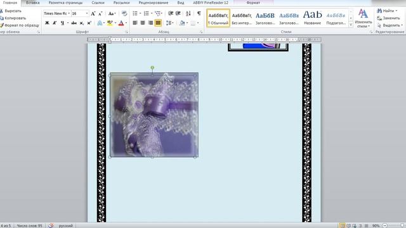Click Вырезать (cut)
406x228 pixels.
(x=11, y=11)
